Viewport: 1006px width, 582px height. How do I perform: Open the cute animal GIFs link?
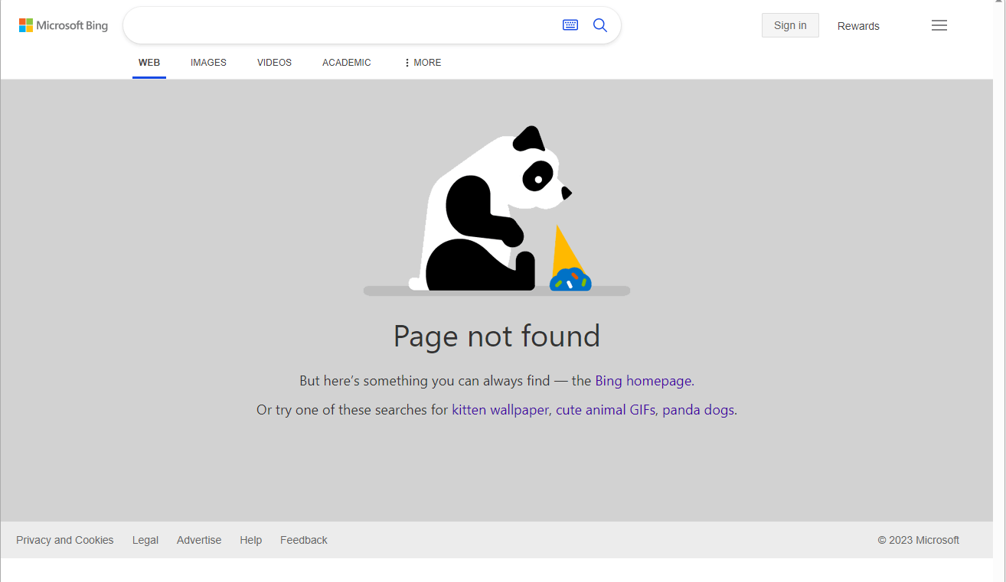click(606, 410)
